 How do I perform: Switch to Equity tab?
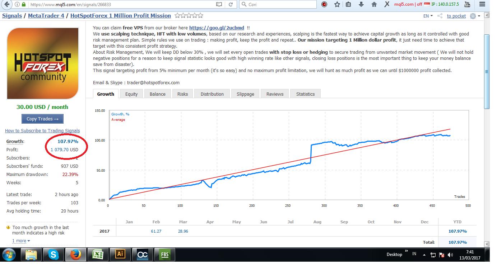click(x=131, y=94)
